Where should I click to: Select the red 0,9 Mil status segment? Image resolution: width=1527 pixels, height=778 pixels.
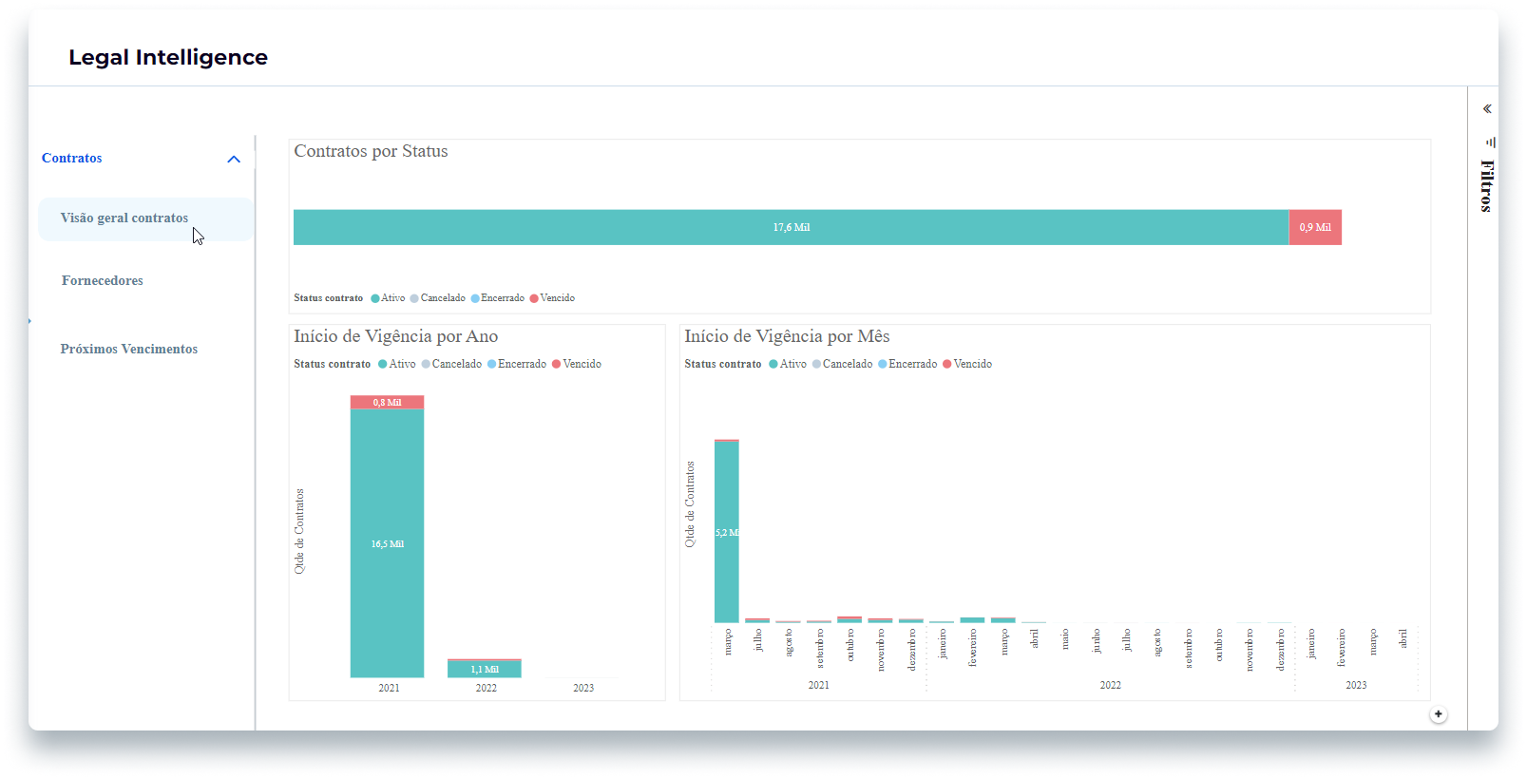coord(1315,228)
